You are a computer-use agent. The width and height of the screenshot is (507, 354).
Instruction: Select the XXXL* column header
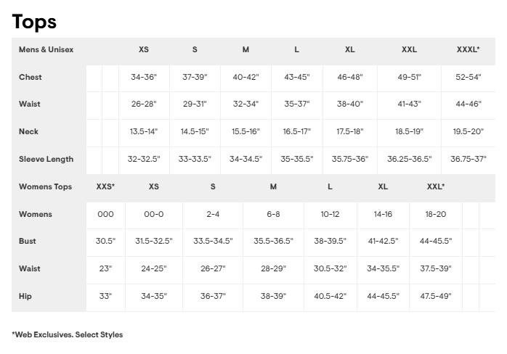click(468, 49)
